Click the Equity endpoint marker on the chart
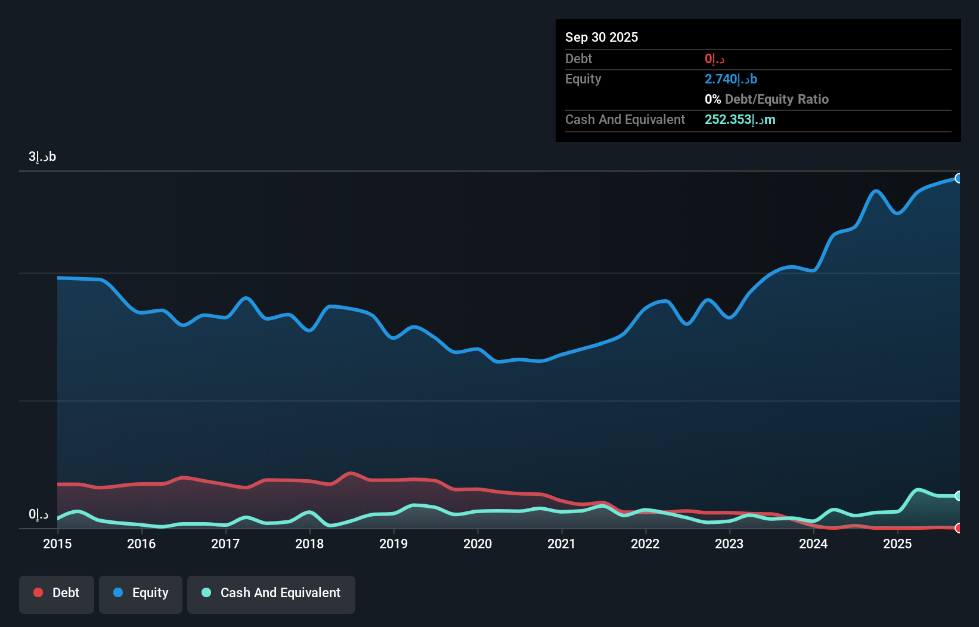 tap(958, 178)
